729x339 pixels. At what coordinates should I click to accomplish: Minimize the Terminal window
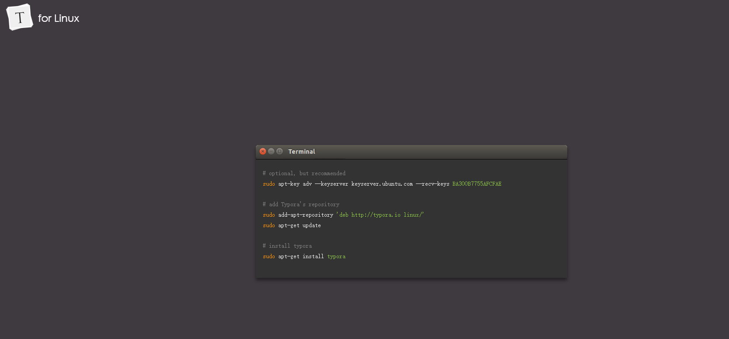pyautogui.click(x=271, y=151)
